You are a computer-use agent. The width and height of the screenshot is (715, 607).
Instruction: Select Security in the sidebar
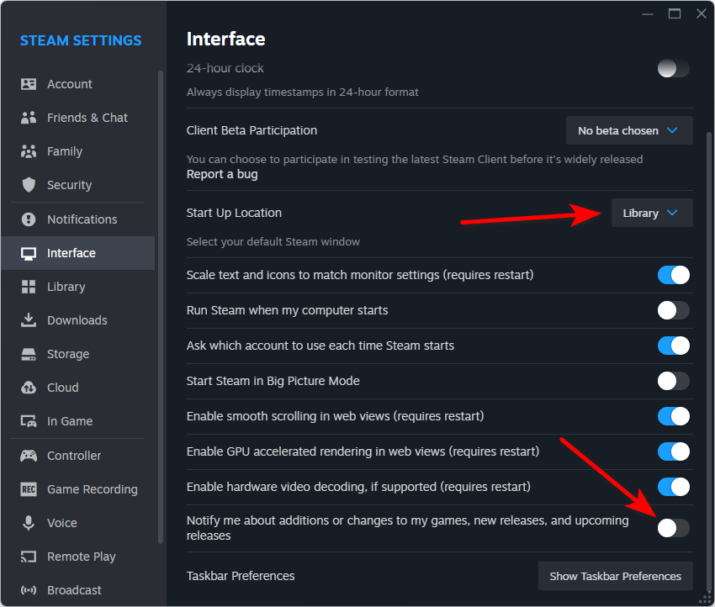(78, 185)
